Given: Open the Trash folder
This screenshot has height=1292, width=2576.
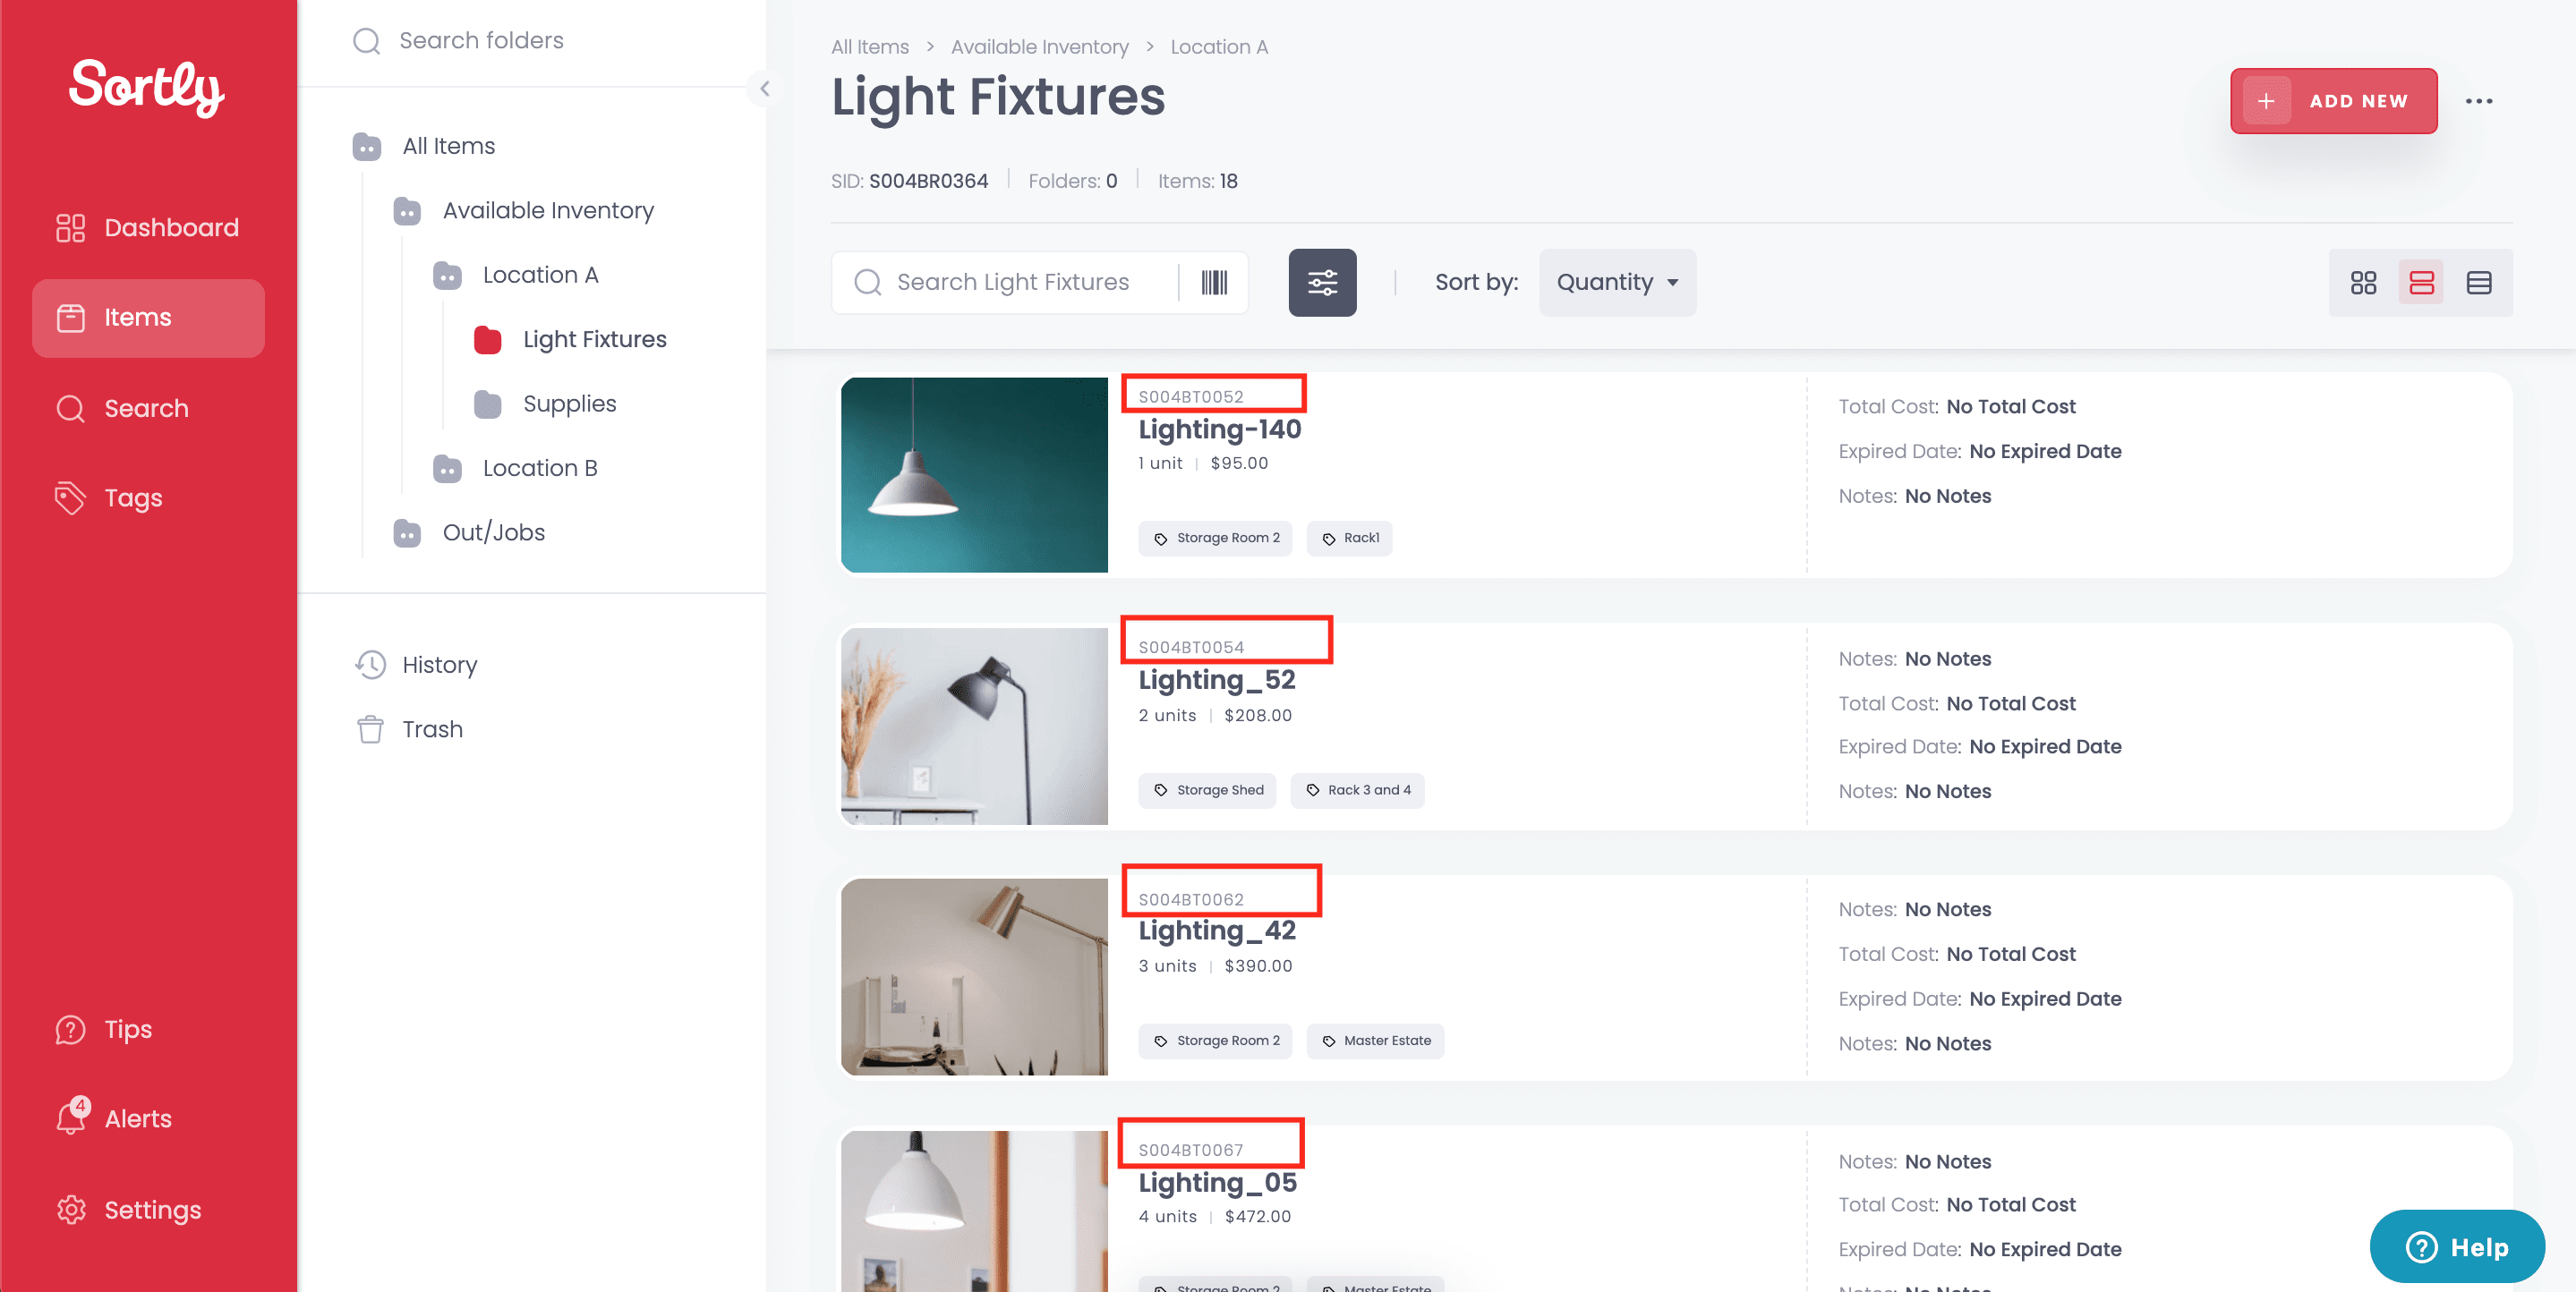Looking at the screenshot, I should coord(432,729).
